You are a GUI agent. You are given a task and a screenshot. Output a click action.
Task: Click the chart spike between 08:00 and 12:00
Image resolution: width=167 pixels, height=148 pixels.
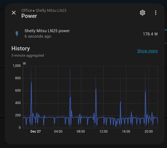[x=96, y=89]
